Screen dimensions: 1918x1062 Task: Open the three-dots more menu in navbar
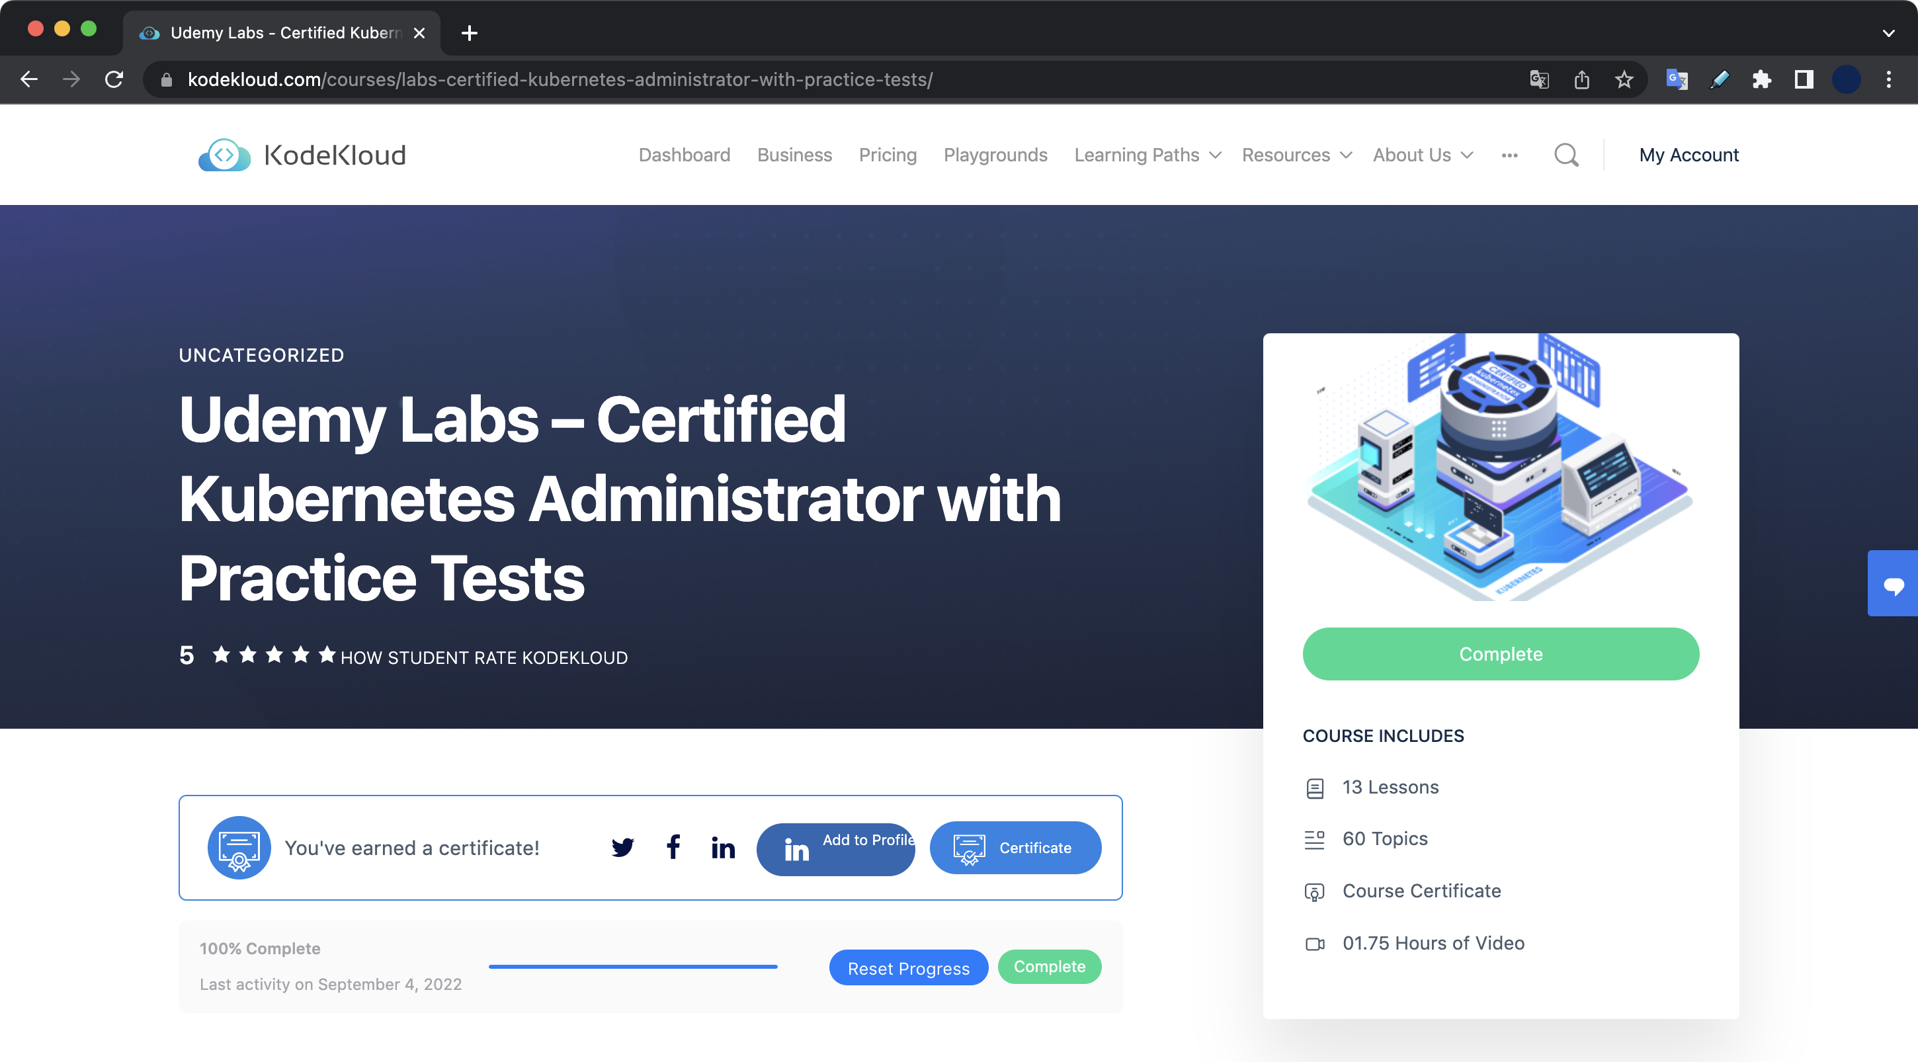pyautogui.click(x=1509, y=155)
